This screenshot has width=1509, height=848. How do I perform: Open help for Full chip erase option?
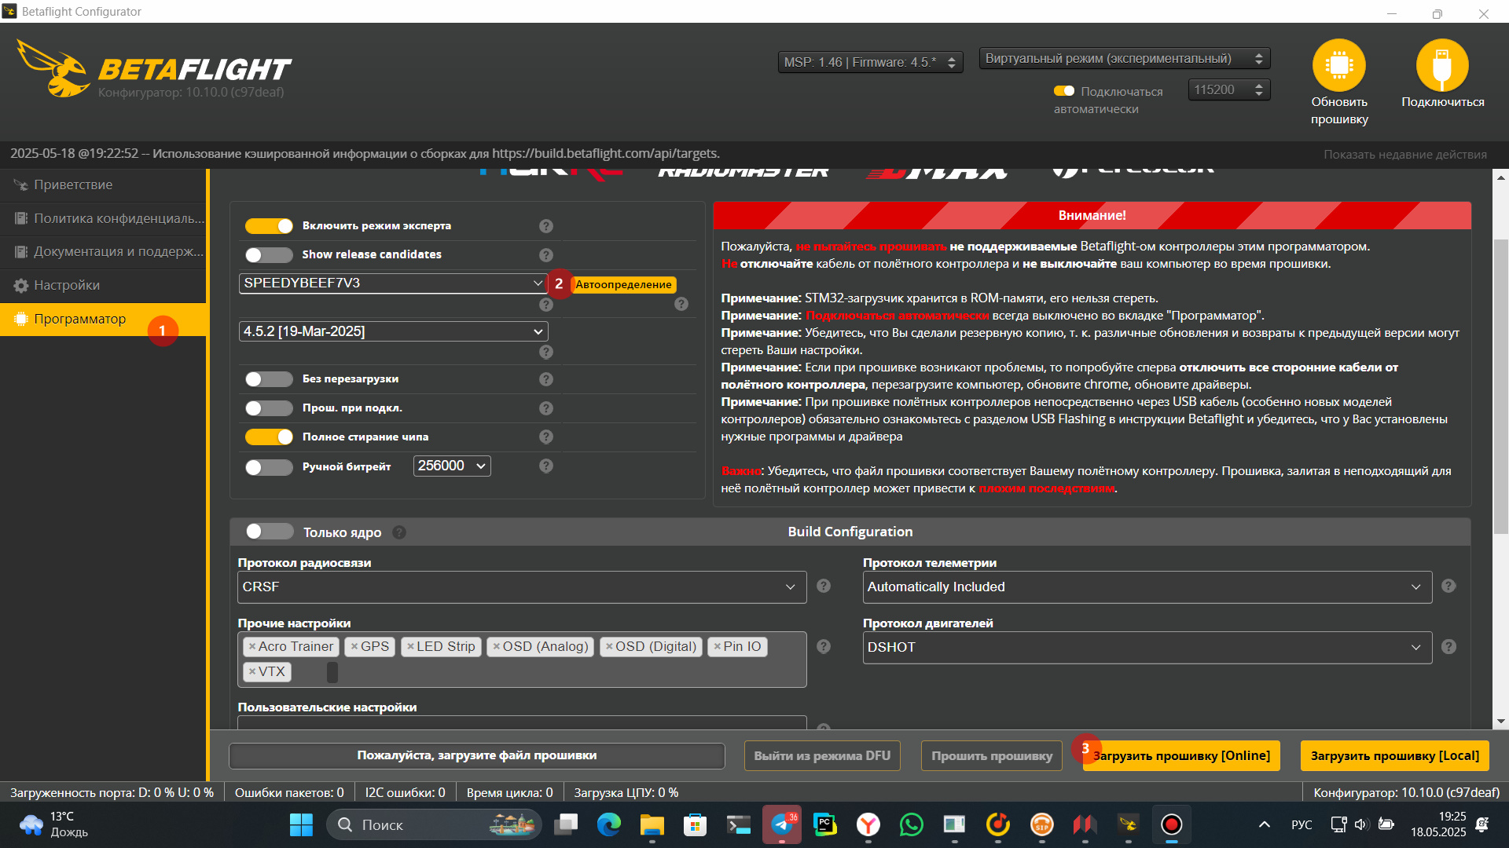click(546, 437)
